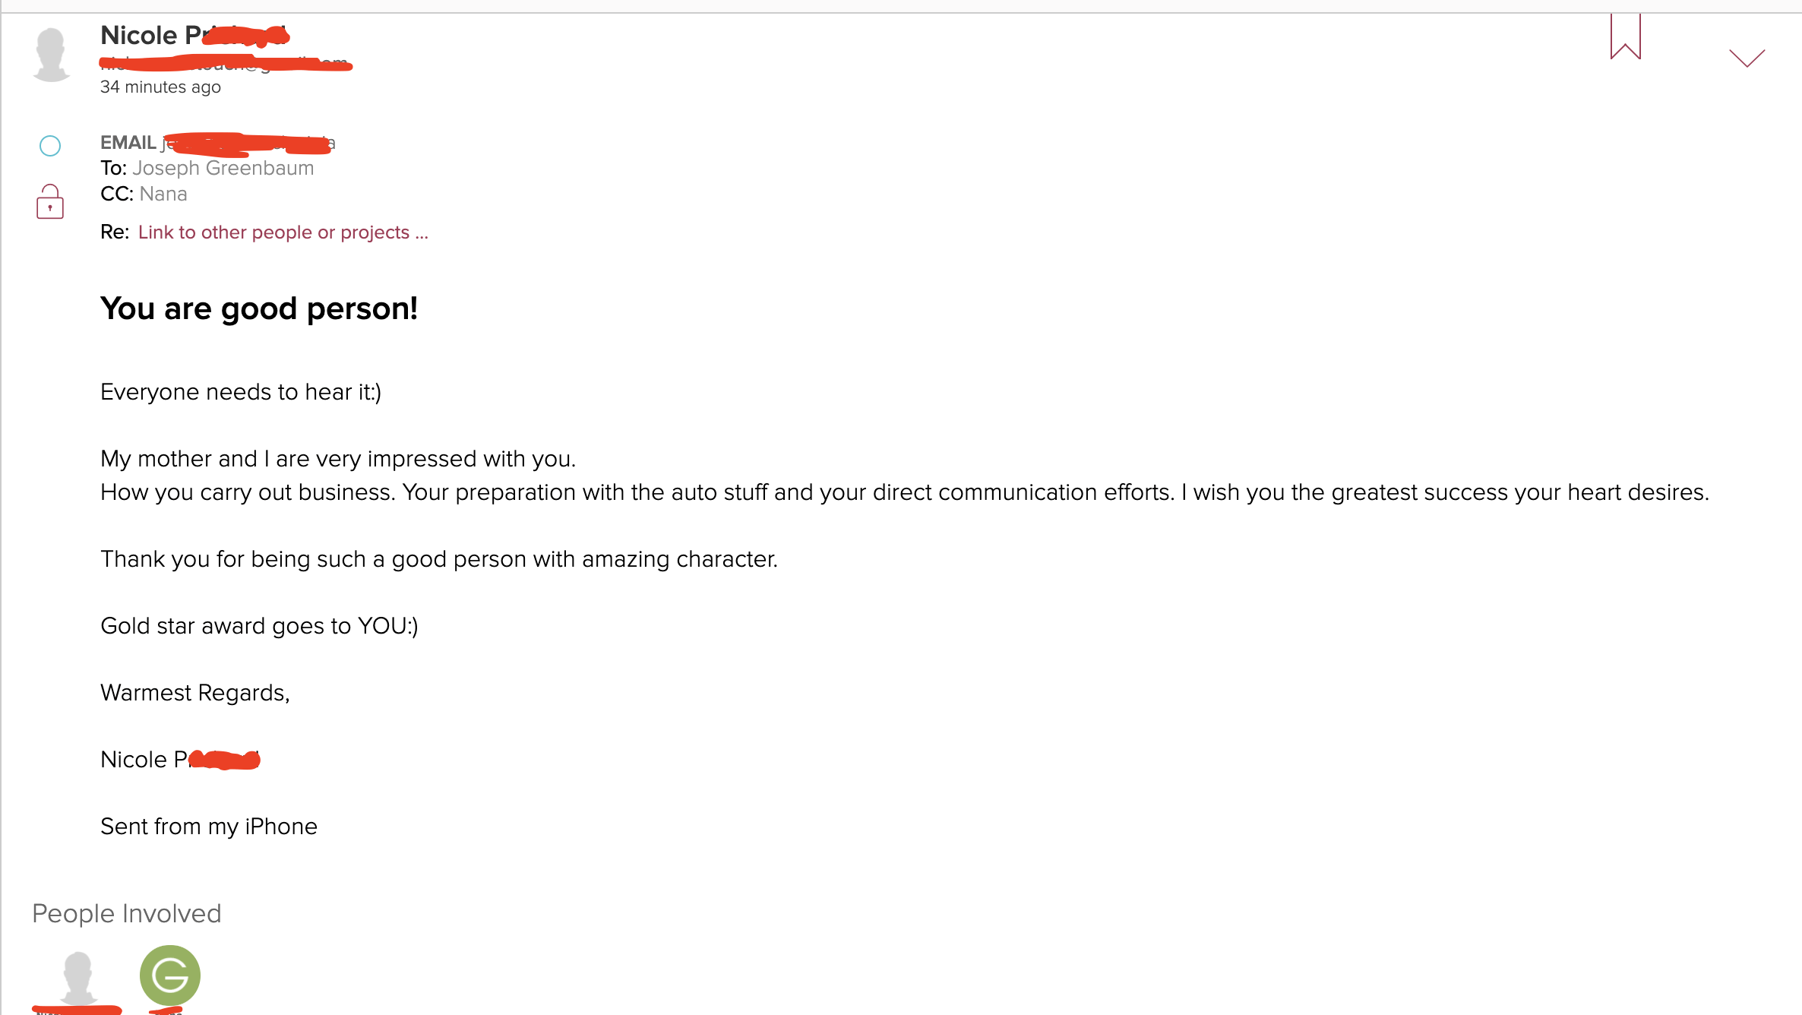Image resolution: width=1802 pixels, height=1015 pixels.
Task: Toggle the teal circle beside EMAIL
Action: (x=50, y=146)
